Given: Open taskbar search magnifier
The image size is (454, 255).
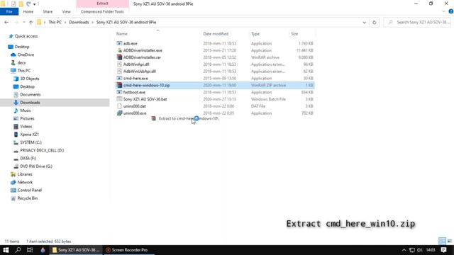Looking at the screenshot, I should [x=18, y=250].
